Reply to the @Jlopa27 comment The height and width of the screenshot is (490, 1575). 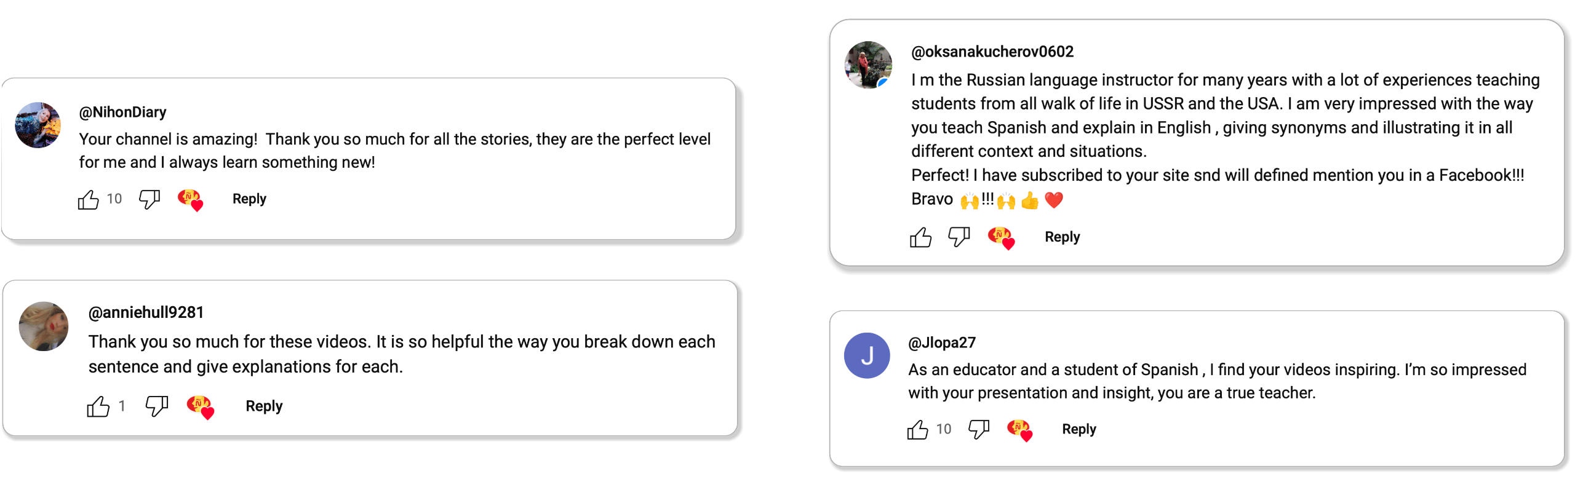tap(1079, 429)
